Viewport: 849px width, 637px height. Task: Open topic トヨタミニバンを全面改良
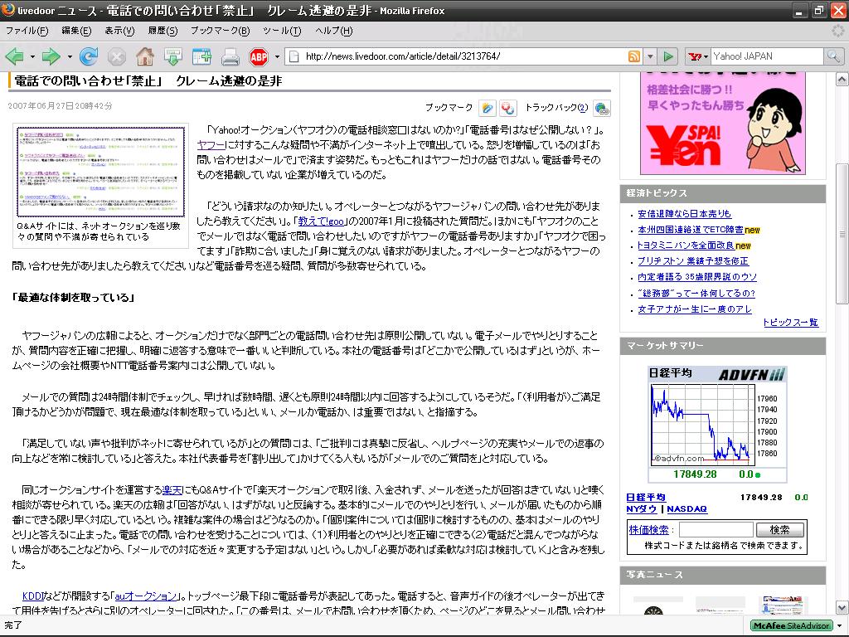click(x=686, y=246)
